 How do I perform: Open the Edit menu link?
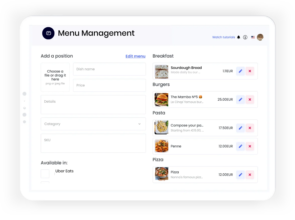[x=135, y=56]
